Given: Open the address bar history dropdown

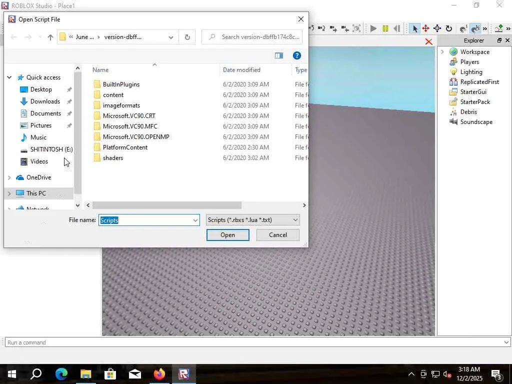Looking at the screenshot, I should tap(171, 37).
